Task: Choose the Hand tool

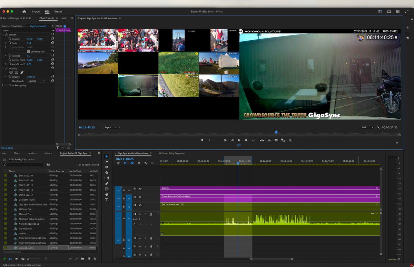Action: 107,194
